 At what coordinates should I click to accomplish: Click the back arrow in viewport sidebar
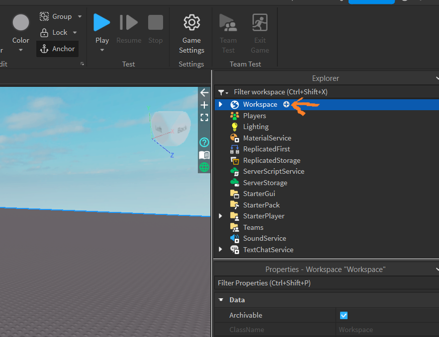pyautogui.click(x=204, y=92)
